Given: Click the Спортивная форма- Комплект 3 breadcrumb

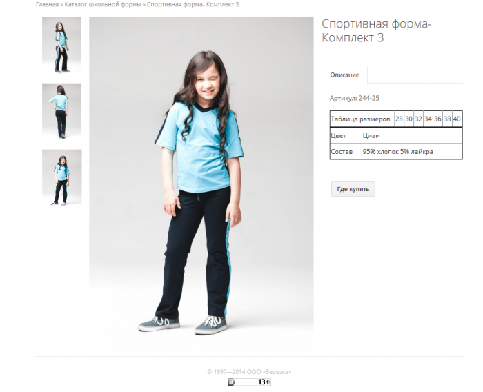Looking at the screenshot, I should tap(193, 4).
